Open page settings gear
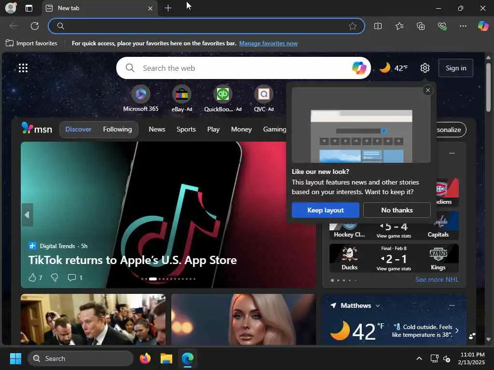 point(425,68)
